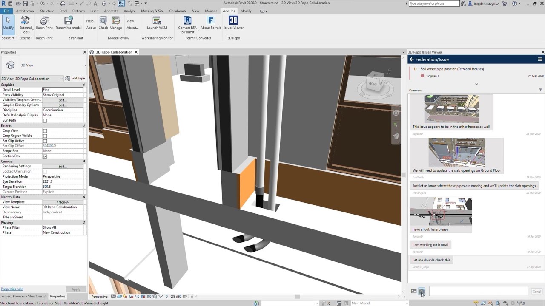Edit Visibility/Graphics Overrides
This screenshot has width=545, height=306.
pyautogui.click(x=63, y=100)
